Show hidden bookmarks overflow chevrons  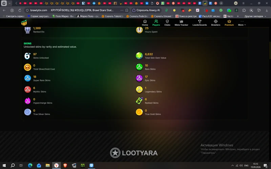click(x=238, y=16)
